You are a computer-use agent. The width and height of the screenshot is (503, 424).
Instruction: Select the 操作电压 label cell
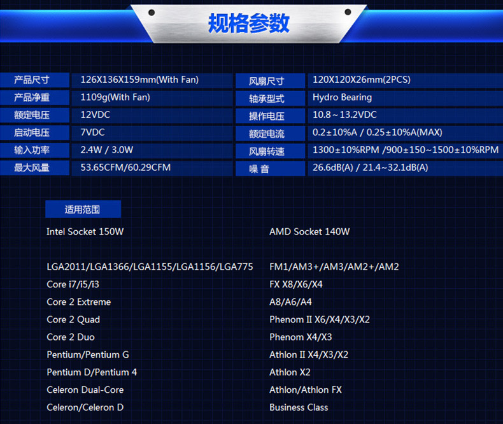point(270,115)
